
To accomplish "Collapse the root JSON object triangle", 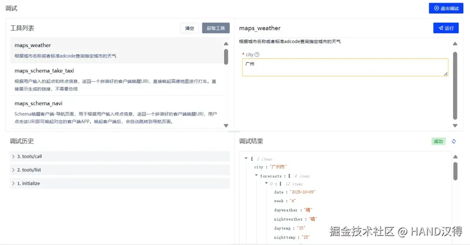I will click(246, 158).
